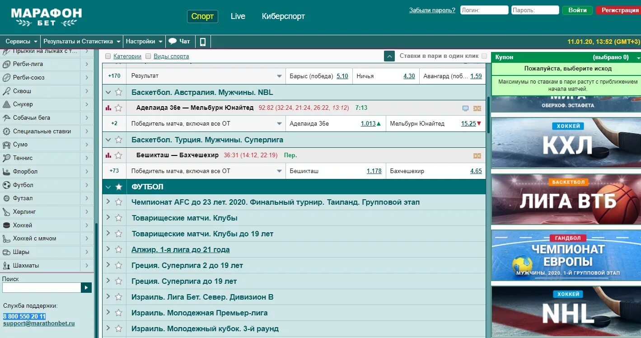Toggle star for ФУТБОЛ section
Screen dimensions: 641x338
click(x=118, y=187)
